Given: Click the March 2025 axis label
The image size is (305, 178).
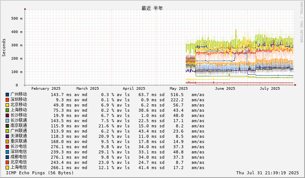Looking at the screenshot, I should (x=87, y=89).
